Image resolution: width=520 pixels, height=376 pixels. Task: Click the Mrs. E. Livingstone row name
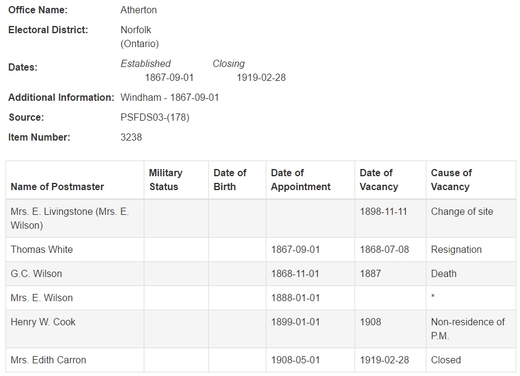tap(69, 218)
